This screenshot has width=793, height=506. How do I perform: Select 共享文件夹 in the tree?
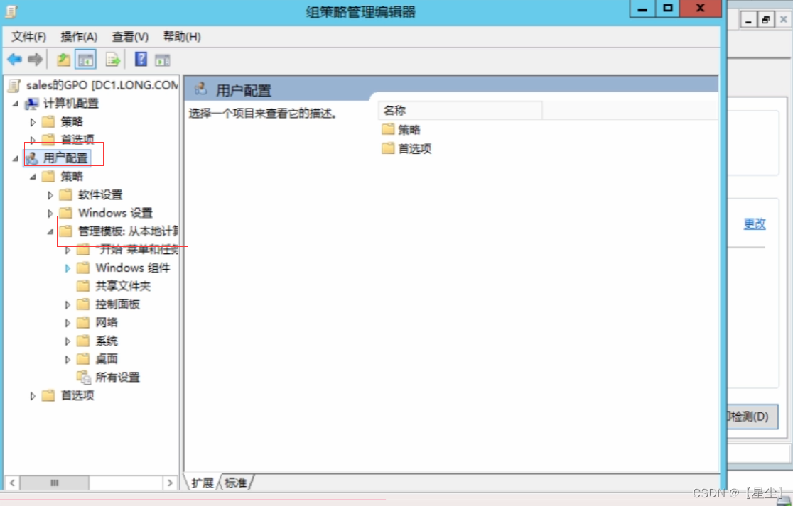123,286
